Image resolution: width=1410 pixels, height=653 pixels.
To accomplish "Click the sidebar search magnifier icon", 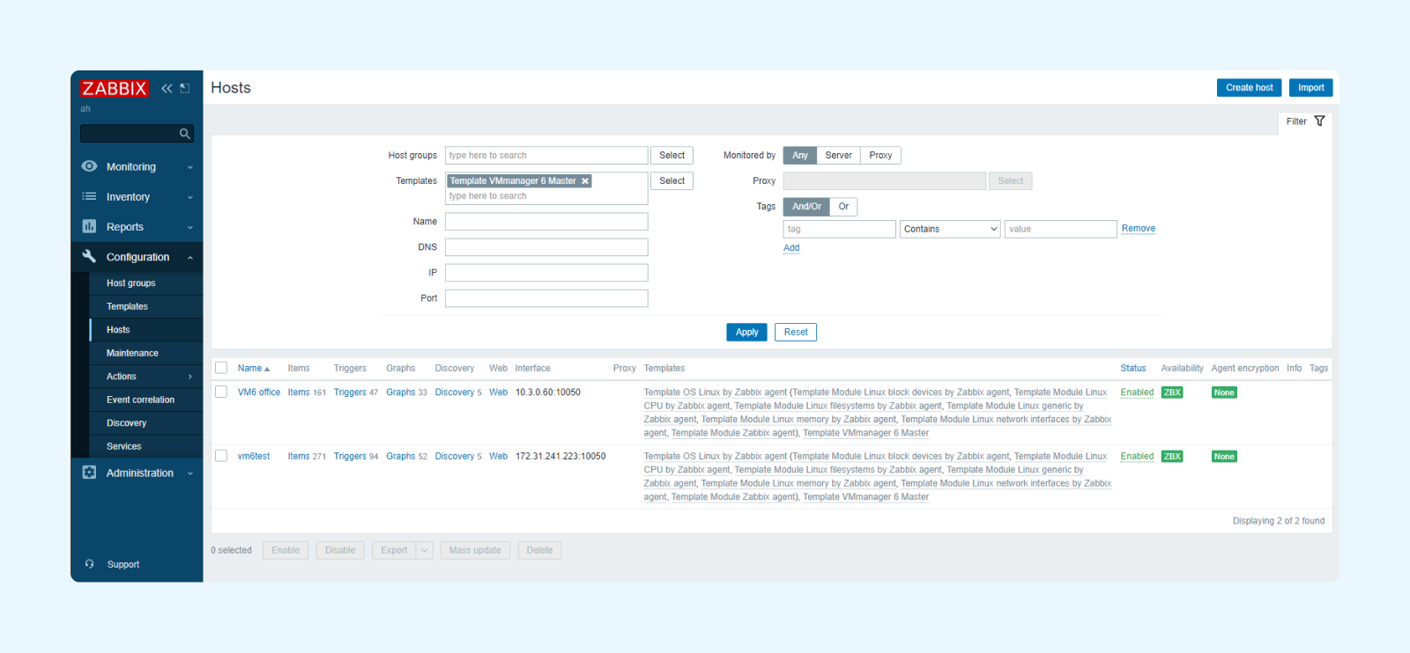I will pyautogui.click(x=185, y=134).
